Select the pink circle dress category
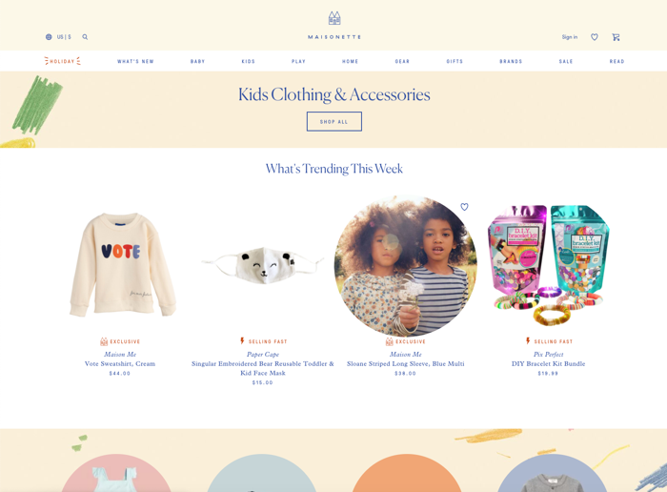The height and width of the screenshot is (492, 667). [116, 473]
